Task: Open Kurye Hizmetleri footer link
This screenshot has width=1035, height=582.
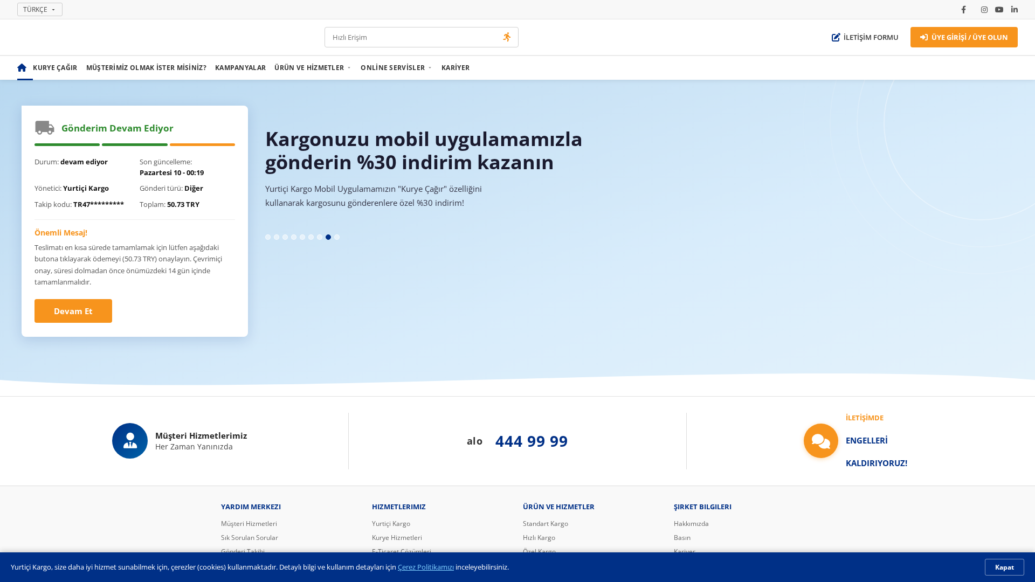Action: (397, 538)
